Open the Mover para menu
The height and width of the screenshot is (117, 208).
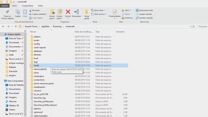click(52, 14)
